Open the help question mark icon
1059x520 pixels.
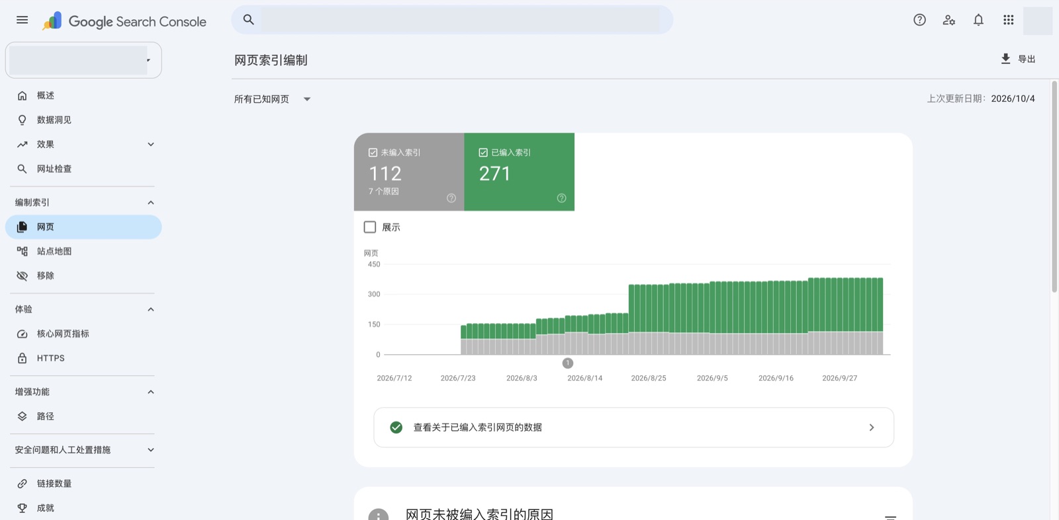(919, 20)
